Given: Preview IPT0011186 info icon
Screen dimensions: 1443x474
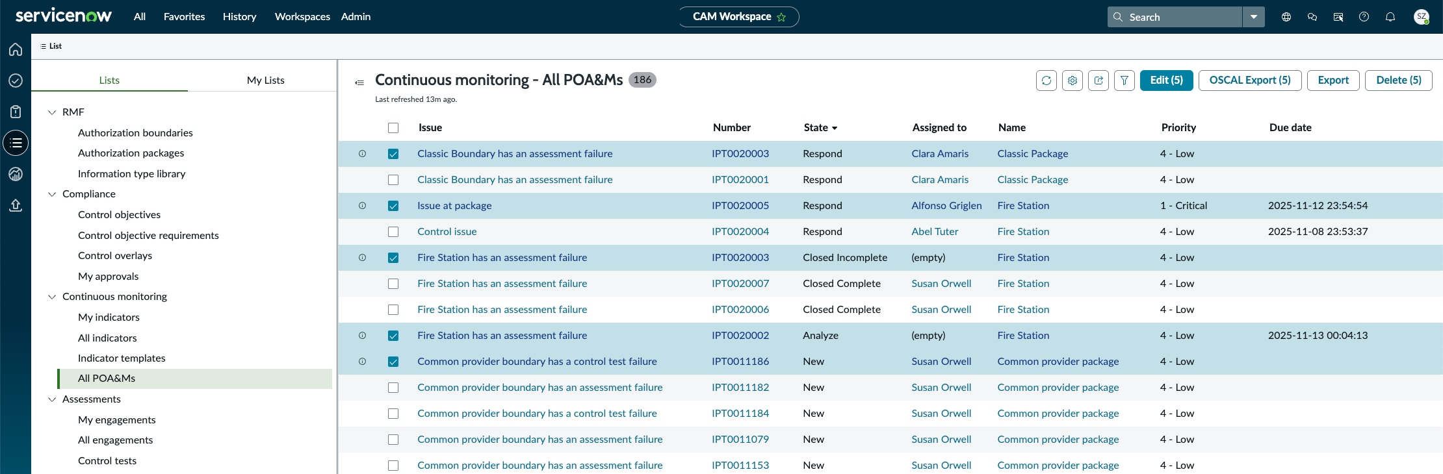Looking at the screenshot, I should (x=363, y=362).
